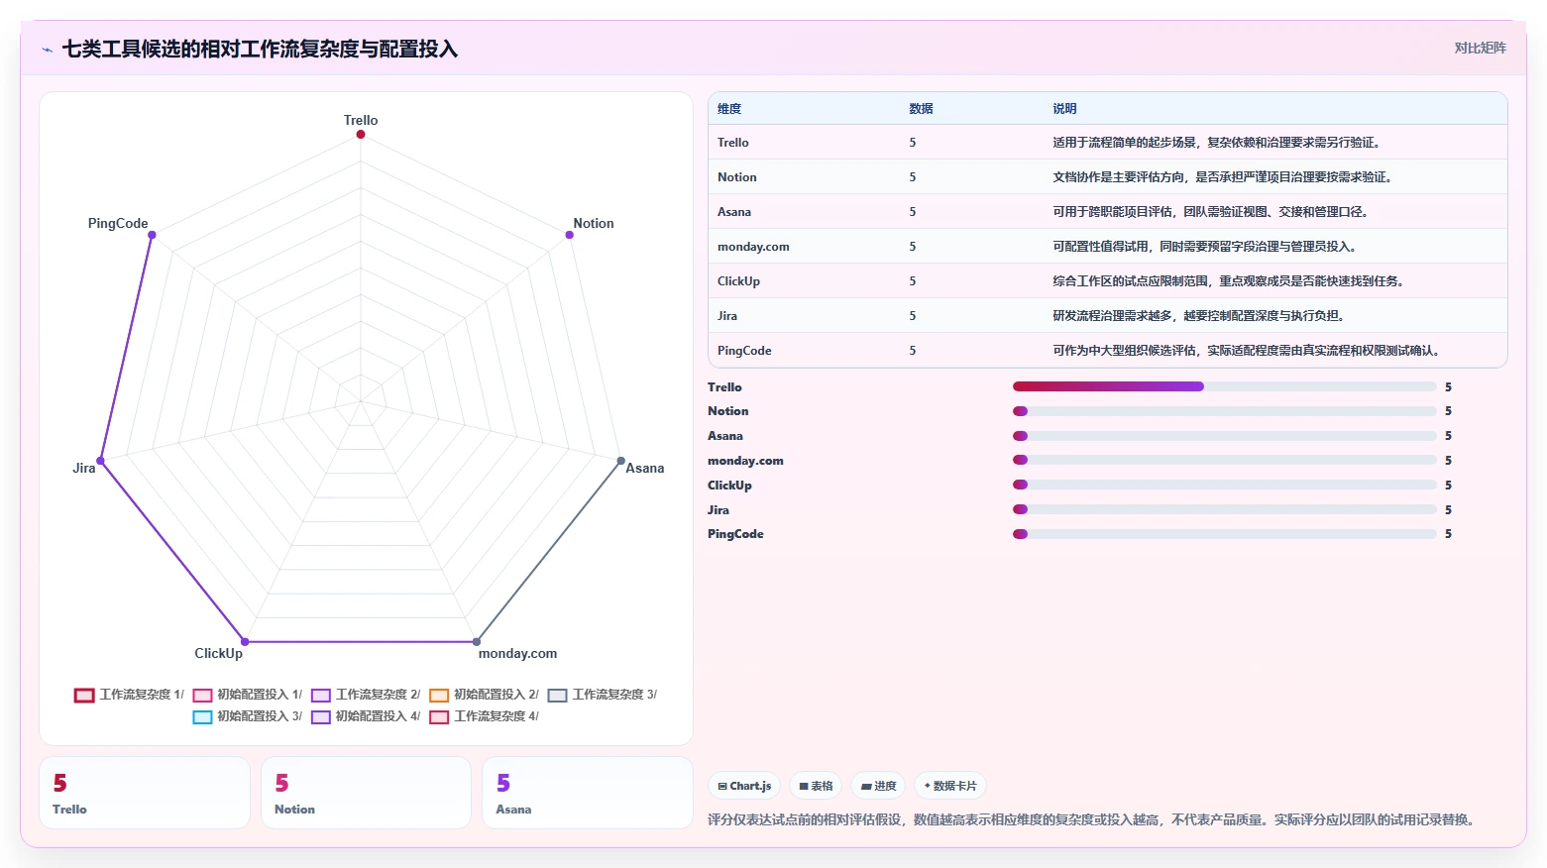1547x868 pixels.
Task: Click the Trello data point on radar chart
Action: click(361, 134)
